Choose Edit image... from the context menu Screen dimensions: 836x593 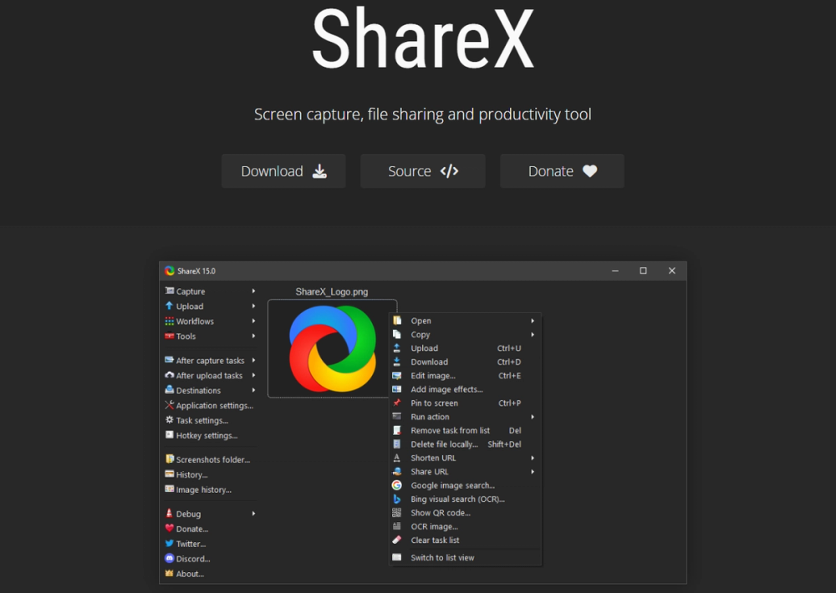tap(465, 376)
